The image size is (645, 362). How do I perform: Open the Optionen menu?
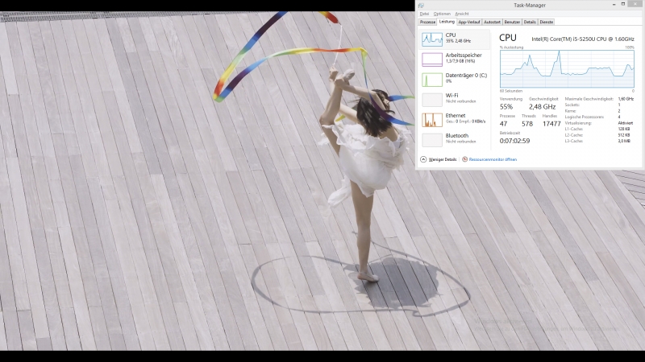[442, 14]
